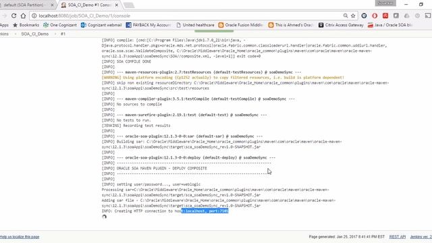Open the Bookmarks bookmark

pyautogui.click(x=26, y=25)
